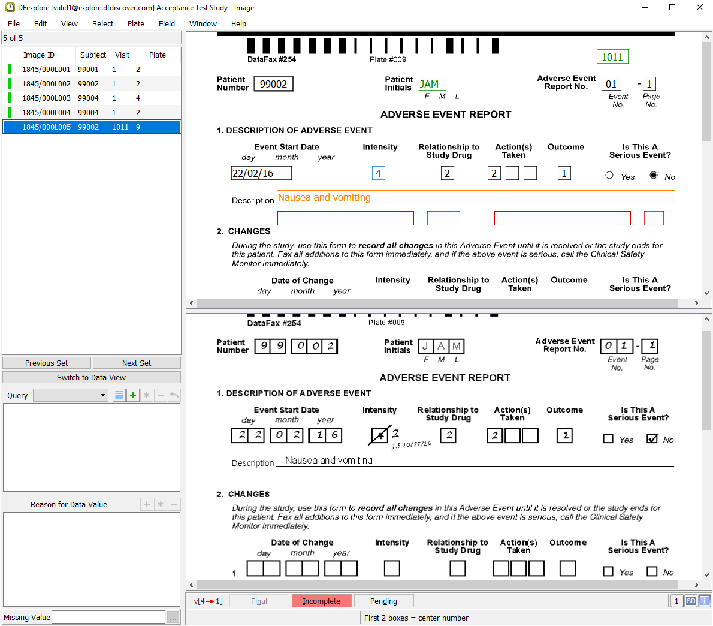Click the SD icon in status bar
This screenshot has height=626, width=713.
point(691,601)
